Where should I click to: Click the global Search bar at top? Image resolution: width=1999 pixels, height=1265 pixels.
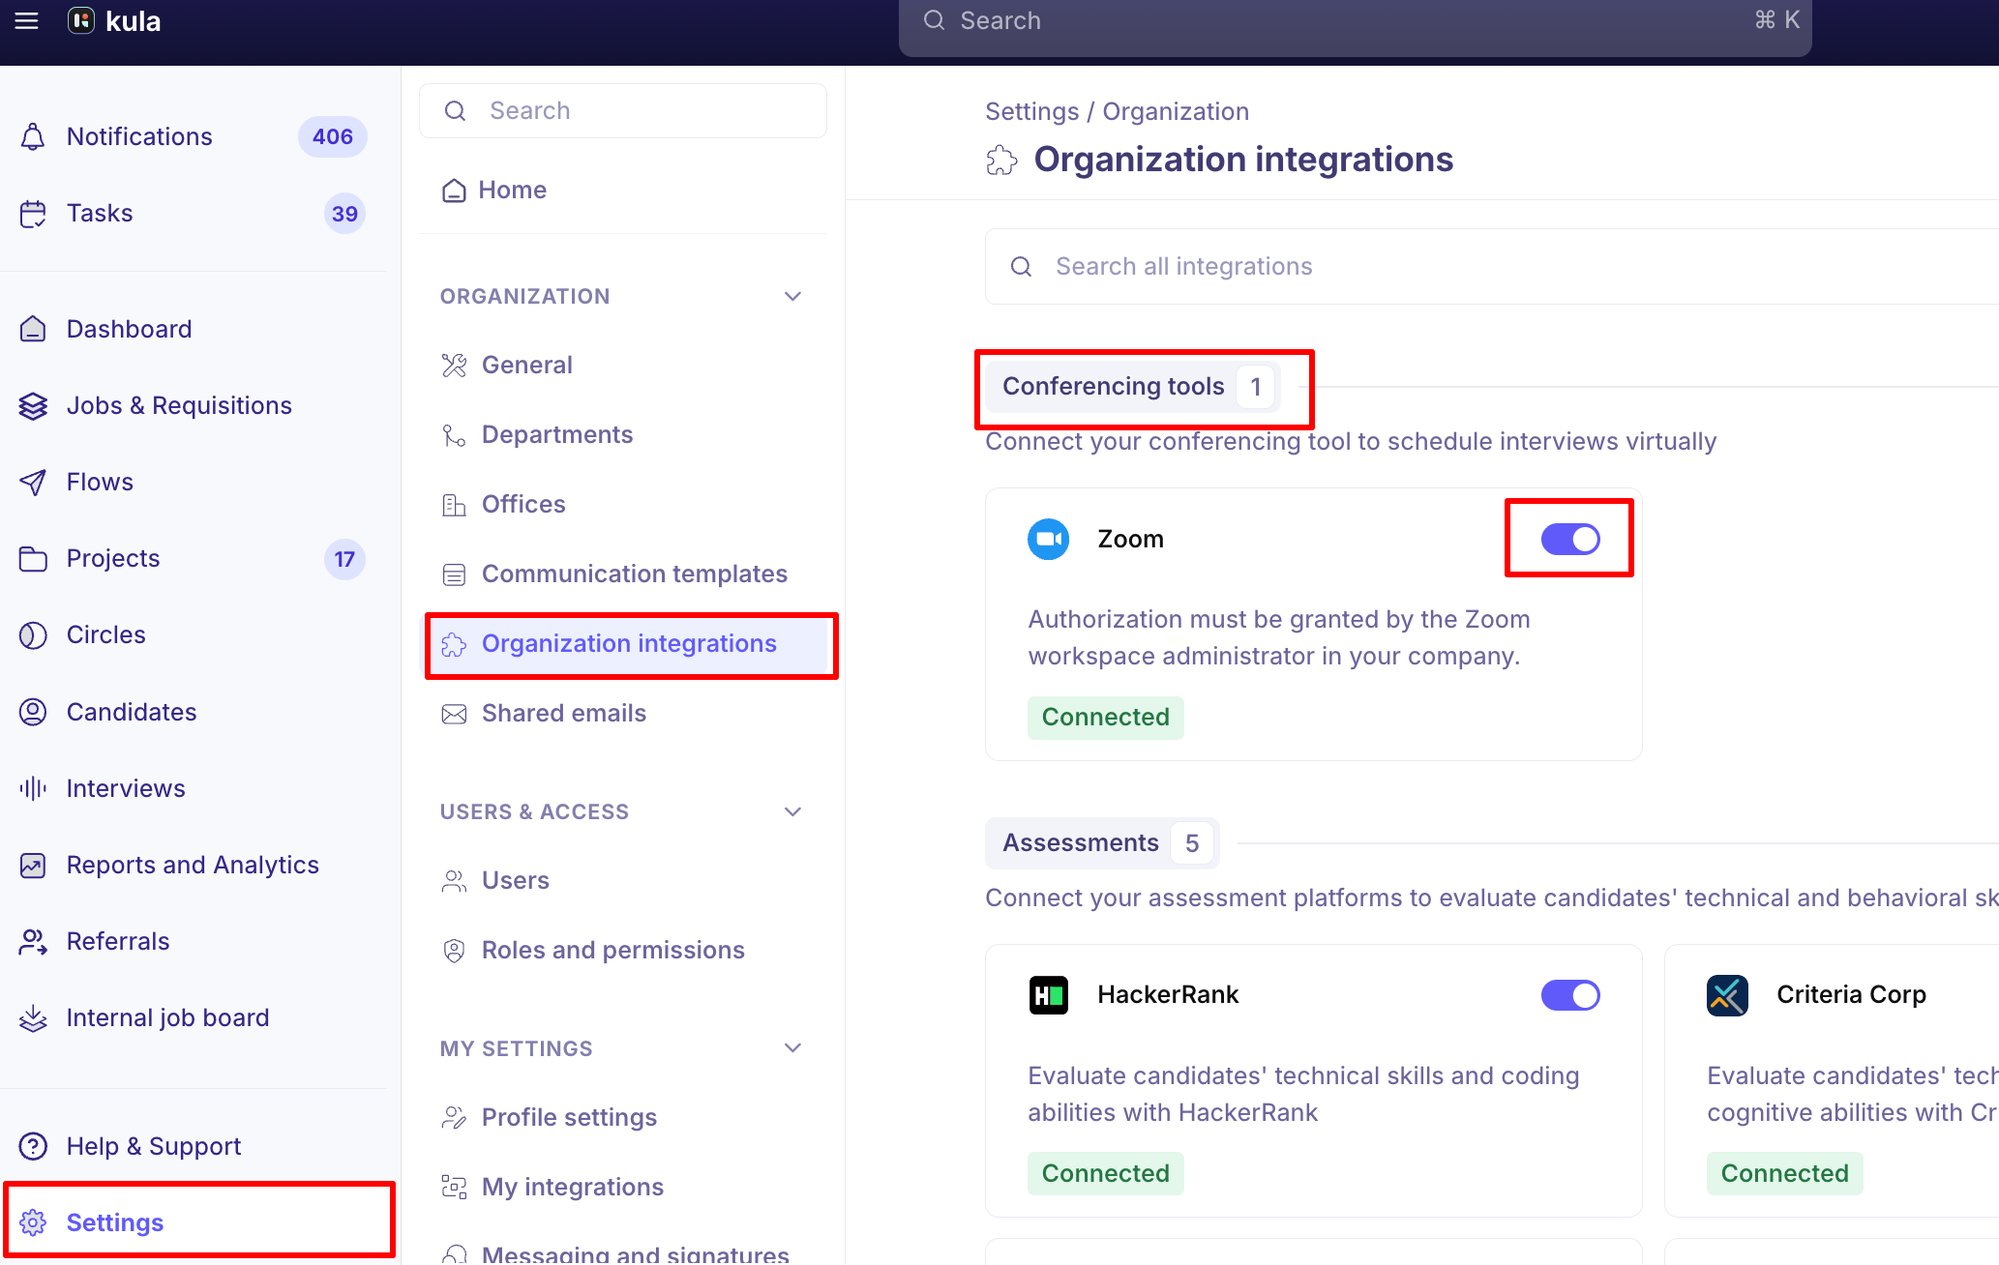1355,25
